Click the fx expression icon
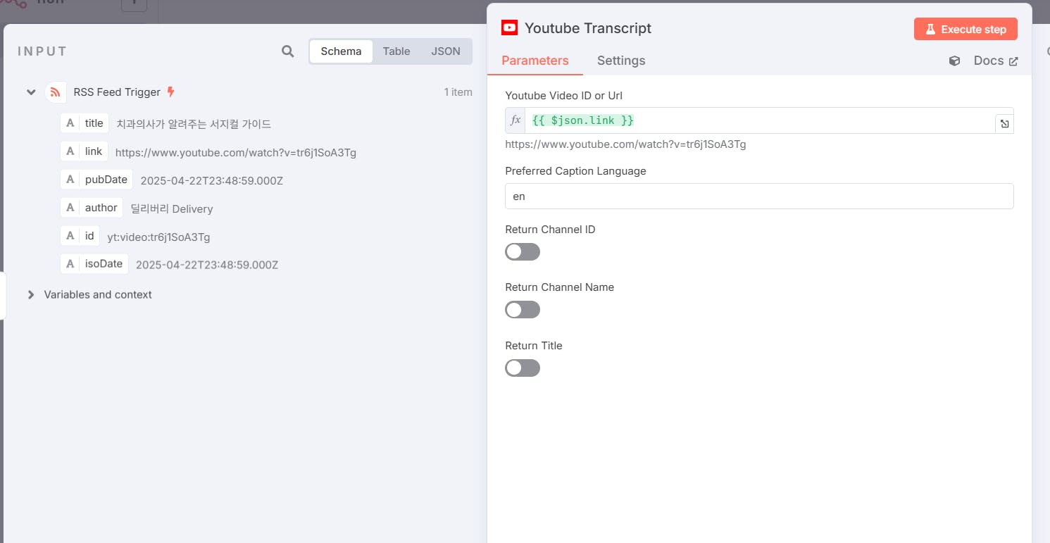 click(x=515, y=120)
